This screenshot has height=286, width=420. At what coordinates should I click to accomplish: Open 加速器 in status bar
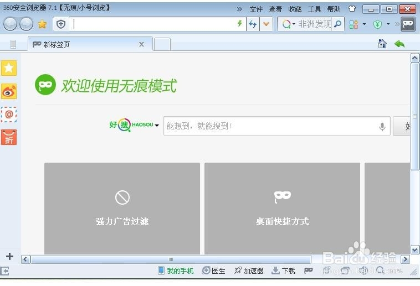249,271
